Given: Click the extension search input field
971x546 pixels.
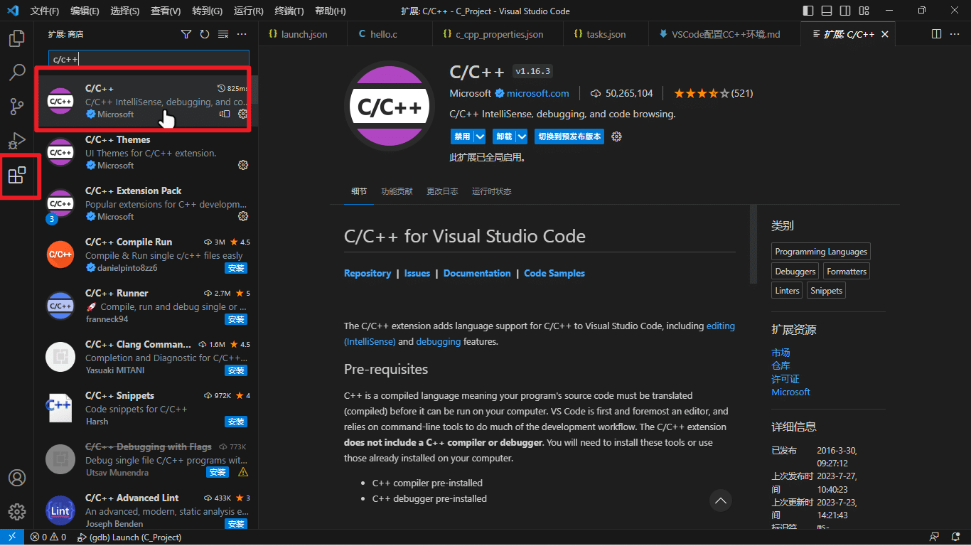Looking at the screenshot, I should tap(149, 59).
